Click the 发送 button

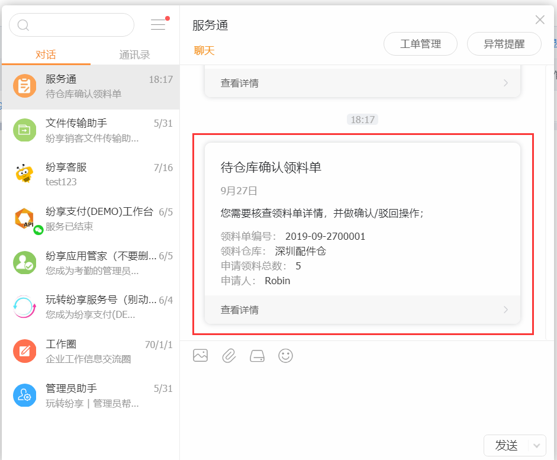(506, 445)
